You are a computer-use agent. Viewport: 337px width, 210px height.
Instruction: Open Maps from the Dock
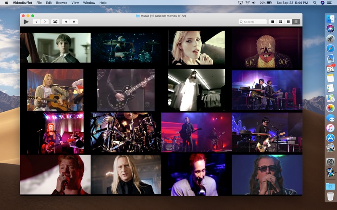click(330, 98)
